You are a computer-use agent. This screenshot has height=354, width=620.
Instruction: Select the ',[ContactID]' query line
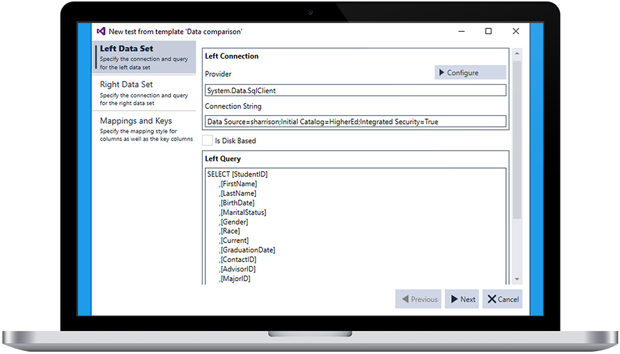pyautogui.click(x=237, y=259)
